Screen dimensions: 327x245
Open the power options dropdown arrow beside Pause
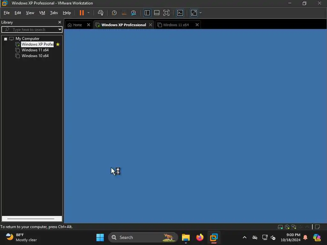[88, 13]
